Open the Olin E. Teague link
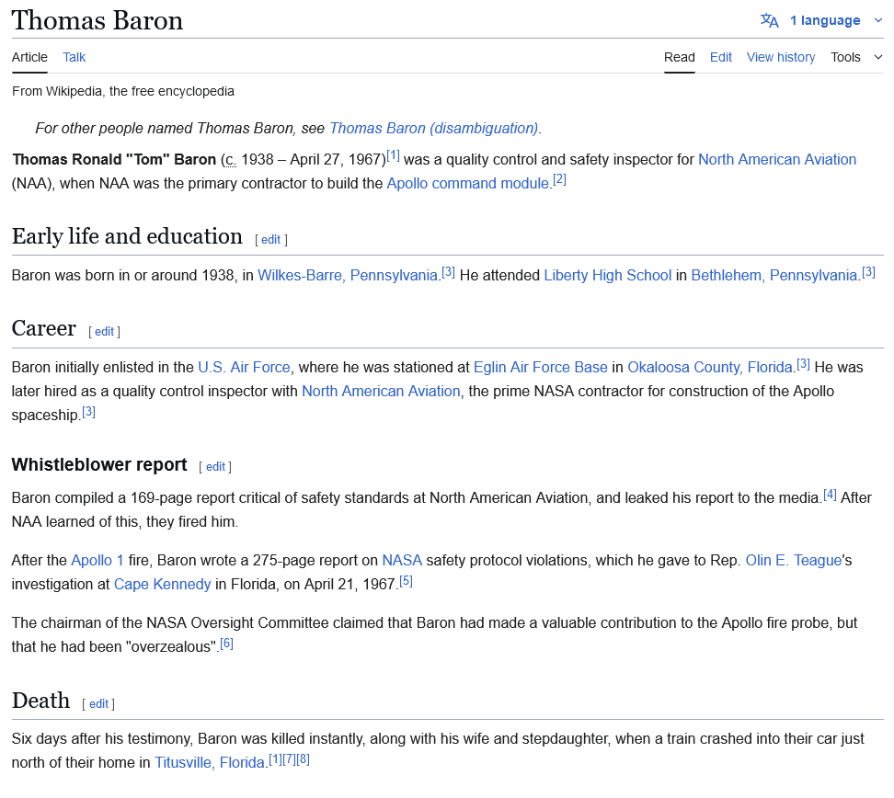This screenshot has height=798, width=894. coord(794,561)
